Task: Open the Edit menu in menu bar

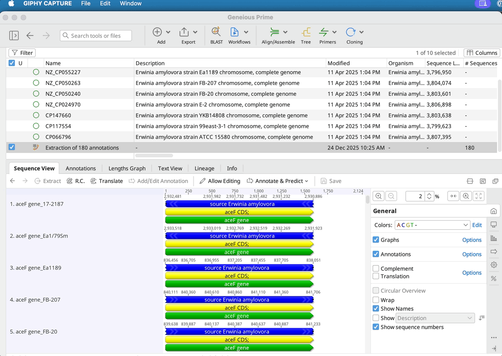Action: point(105,4)
